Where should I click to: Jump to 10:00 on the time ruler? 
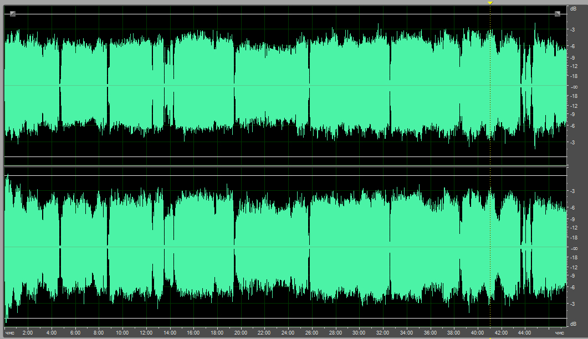(122, 333)
